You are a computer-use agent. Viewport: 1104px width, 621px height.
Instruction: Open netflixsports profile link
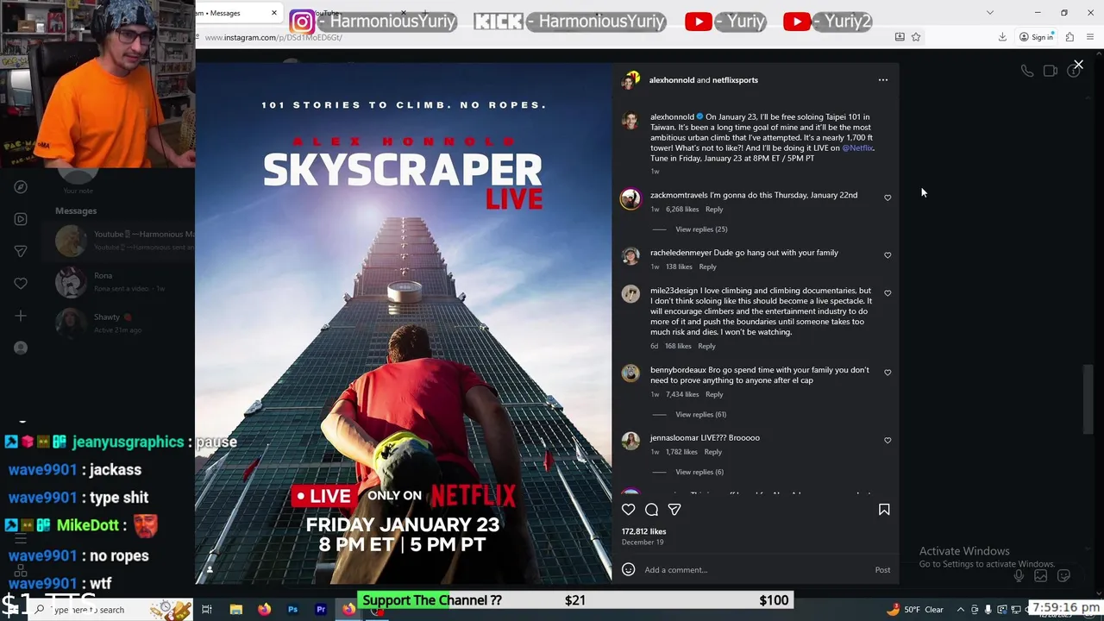(735, 80)
